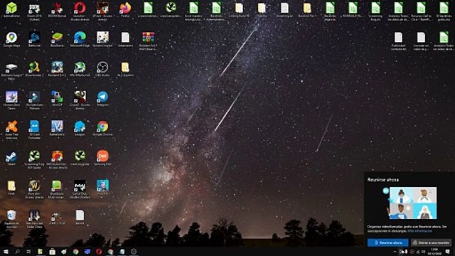Viewport: 455px width, 256px height.
Task: Launch the Crysis 2 desktop shortcut
Action: [80, 100]
